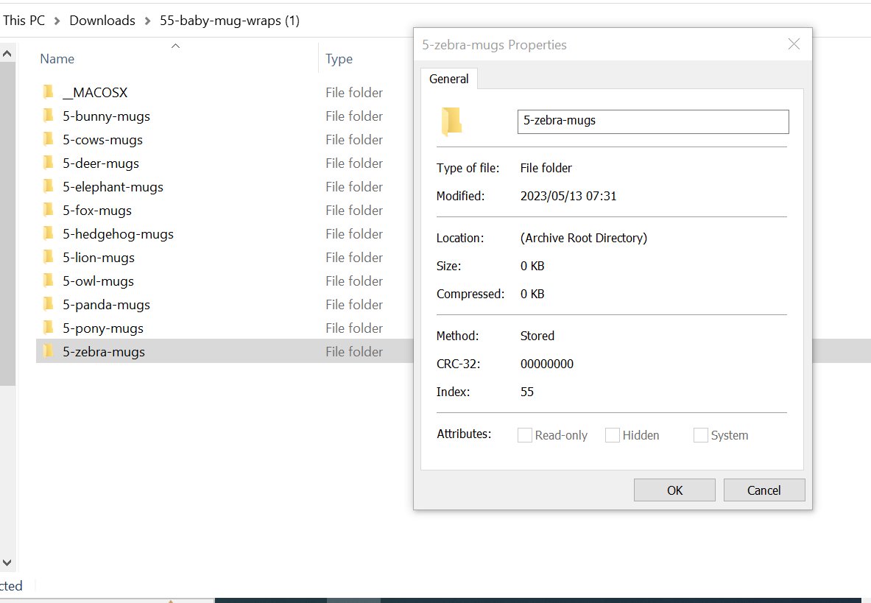
Task: Sort files by Type column header
Action: click(339, 59)
